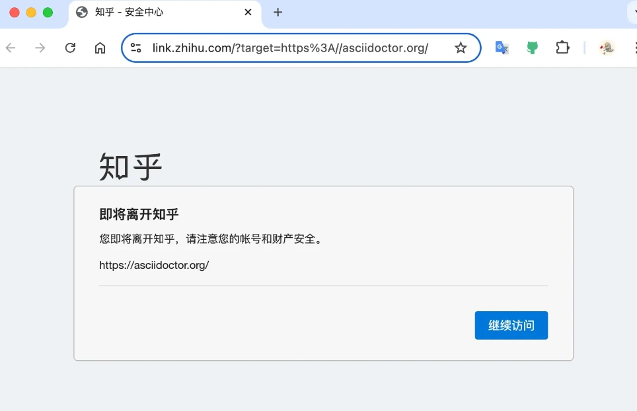Image resolution: width=637 pixels, height=411 pixels.
Task: Open the Chrome profile avatar
Action: (x=607, y=48)
